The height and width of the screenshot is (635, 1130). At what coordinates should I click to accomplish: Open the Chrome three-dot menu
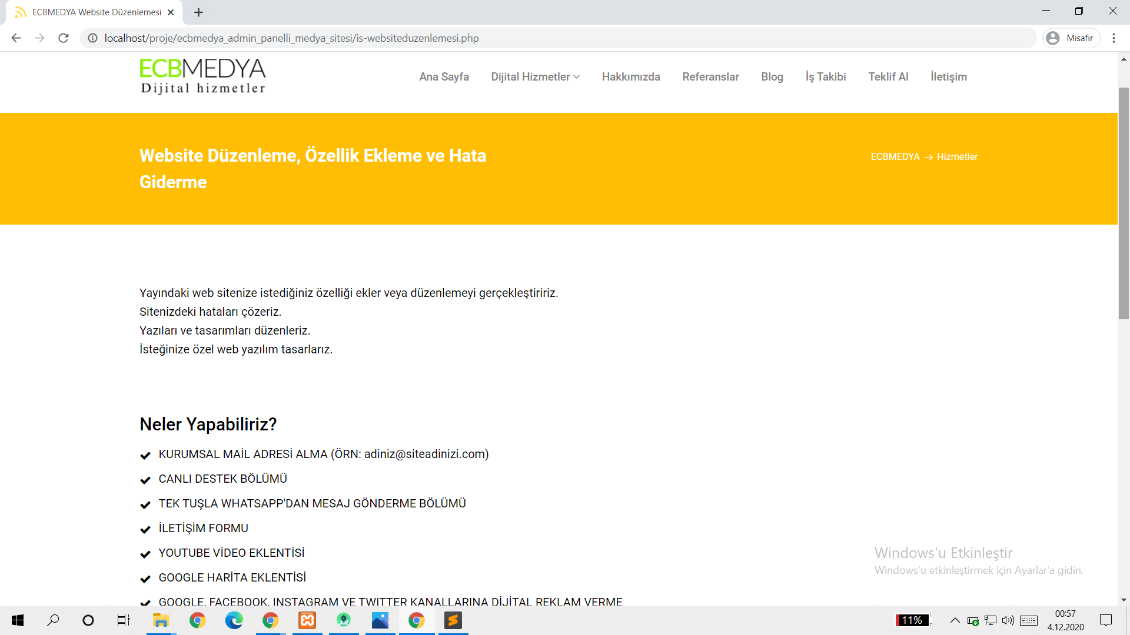tap(1114, 38)
